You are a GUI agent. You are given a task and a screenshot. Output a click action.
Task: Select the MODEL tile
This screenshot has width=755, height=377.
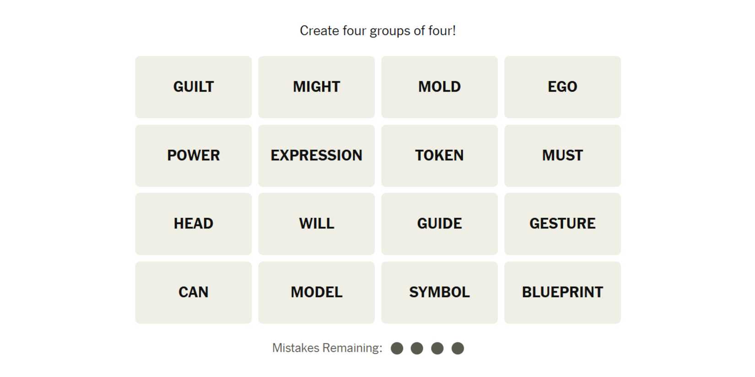pos(316,292)
